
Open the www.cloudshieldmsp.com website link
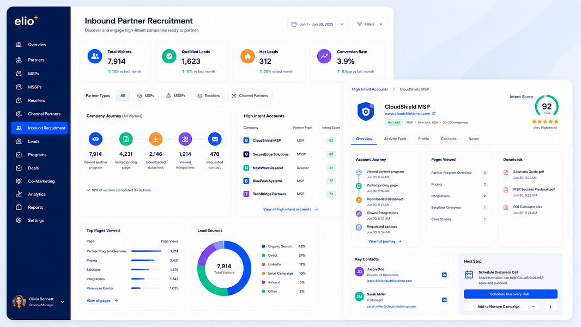pyautogui.click(x=410, y=114)
